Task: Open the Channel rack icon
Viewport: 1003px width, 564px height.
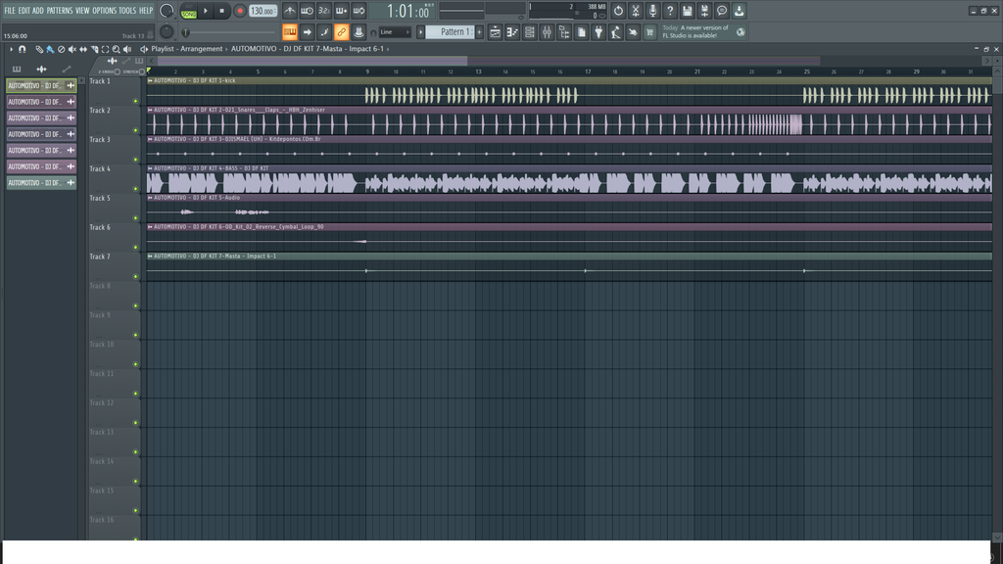Action: (x=530, y=32)
